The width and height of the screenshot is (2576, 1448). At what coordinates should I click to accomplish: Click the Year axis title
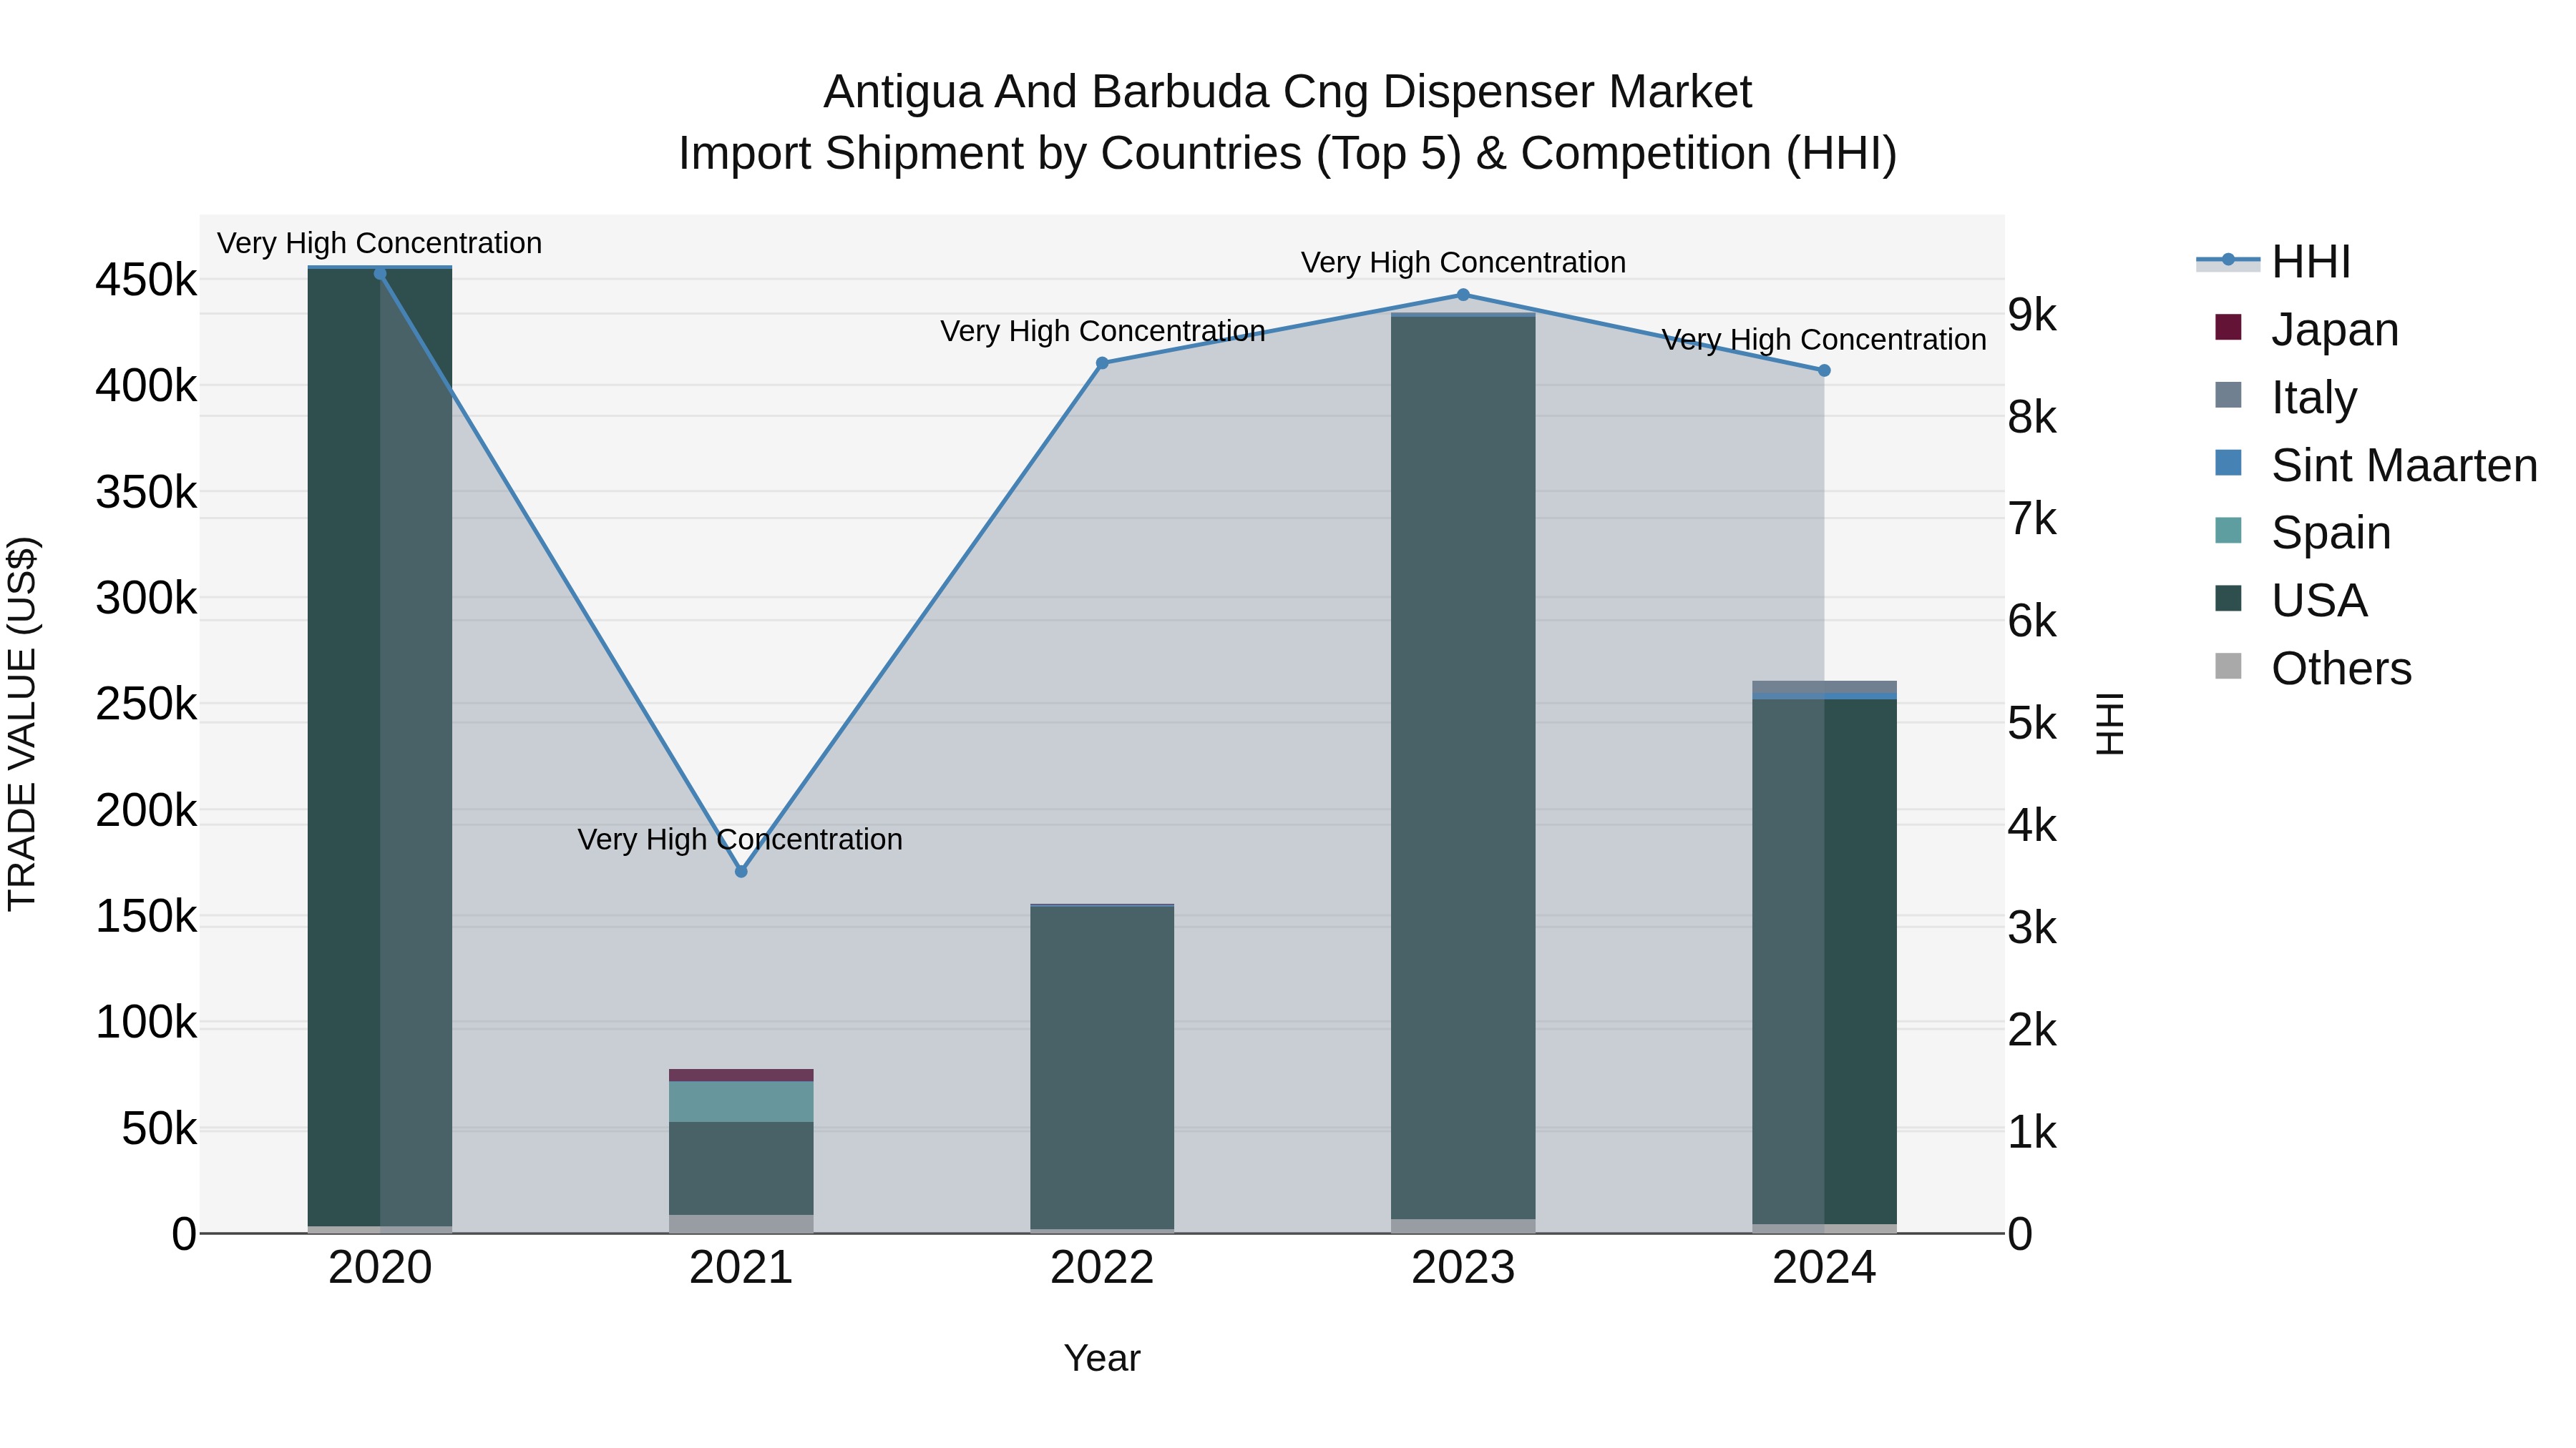point(1102,1358)
